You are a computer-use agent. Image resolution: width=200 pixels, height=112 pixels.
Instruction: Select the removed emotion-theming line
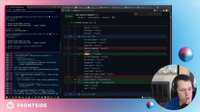115,48
